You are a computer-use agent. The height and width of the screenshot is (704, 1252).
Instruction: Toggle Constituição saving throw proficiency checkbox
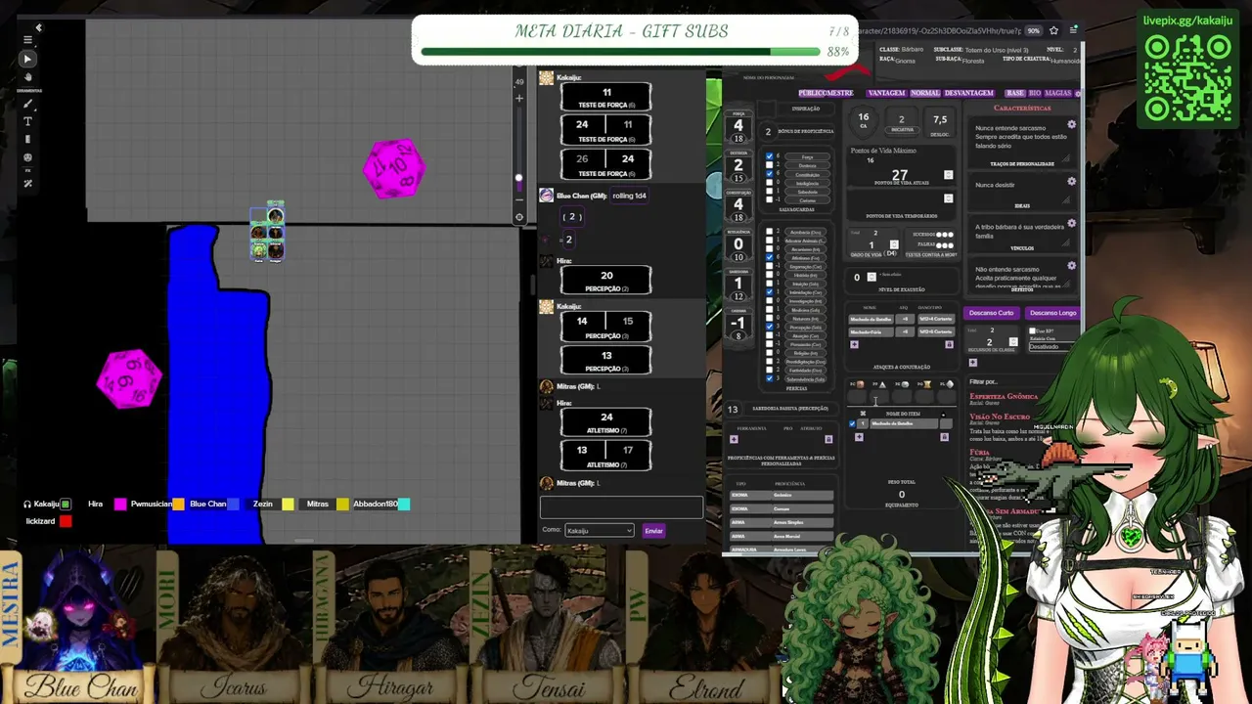[x=770, y=174]
